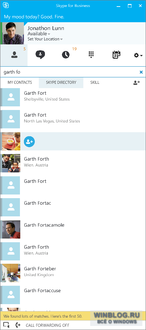The width and height of the screenshot is (146, 330).
Task: Click the United Kingdom location text
Action: pyautogui.click(x=39, y=275)
